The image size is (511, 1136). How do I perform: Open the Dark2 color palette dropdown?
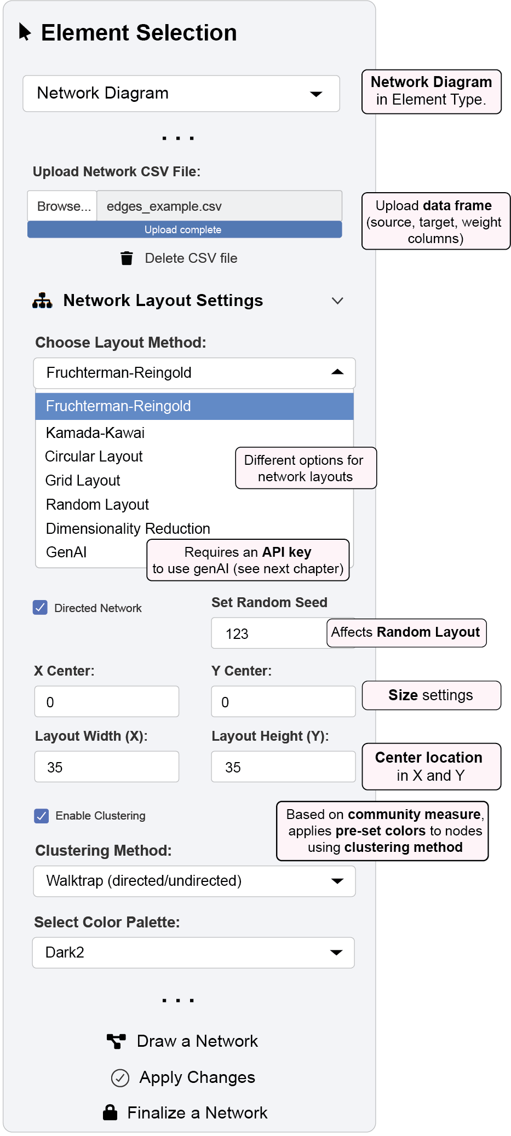click(193, 953)
